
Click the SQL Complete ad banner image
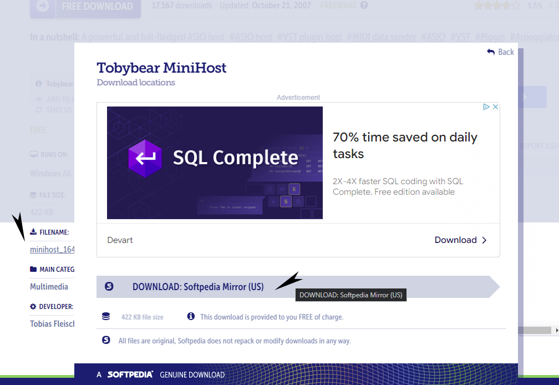tap(215, 163)
